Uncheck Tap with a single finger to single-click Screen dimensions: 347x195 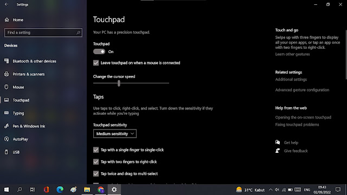click(96, 150)
